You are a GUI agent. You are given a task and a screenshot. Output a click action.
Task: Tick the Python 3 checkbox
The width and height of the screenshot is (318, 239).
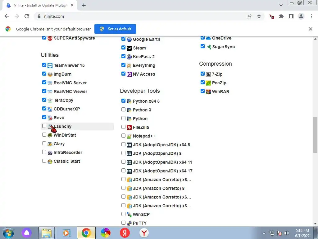tap(123, 110)
